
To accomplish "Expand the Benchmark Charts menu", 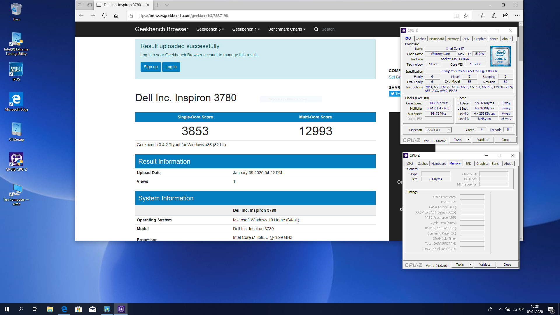I will pyautogui.click(x=287, y=29).
